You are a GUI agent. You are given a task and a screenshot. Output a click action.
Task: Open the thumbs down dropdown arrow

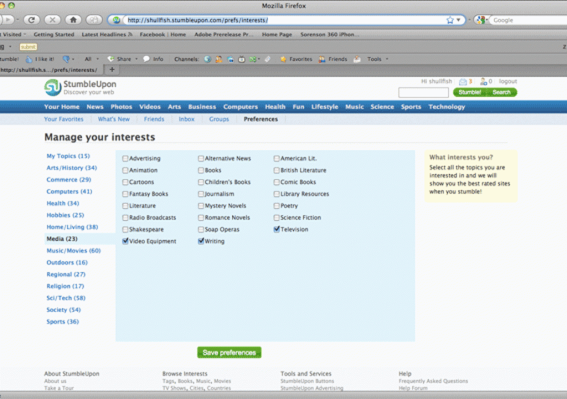(x=73, y=59)
